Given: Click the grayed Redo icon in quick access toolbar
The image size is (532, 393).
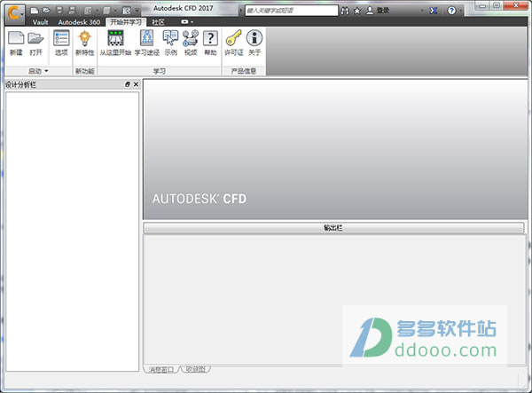Looking at the screenshot, I should [106, 11].
